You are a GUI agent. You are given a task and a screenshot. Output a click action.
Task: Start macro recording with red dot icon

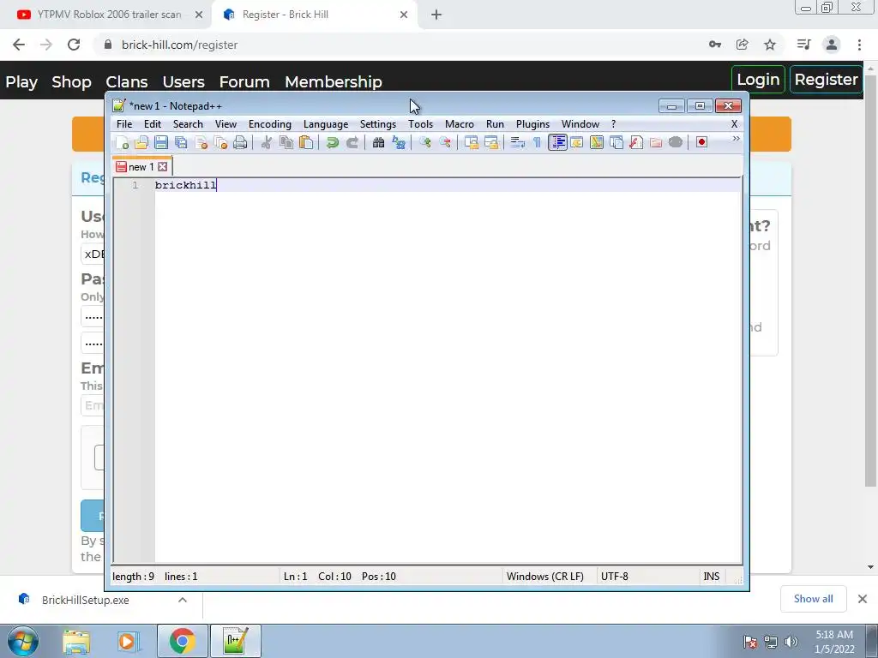click(701, 142)
